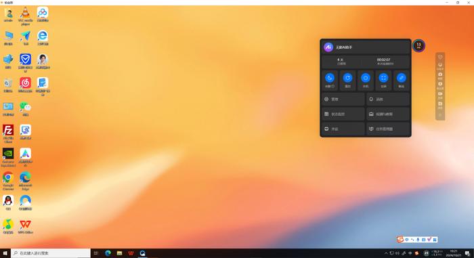Open the image entry right of status monitor
This screenshot has width=474, height=258.
coord(388,114)
